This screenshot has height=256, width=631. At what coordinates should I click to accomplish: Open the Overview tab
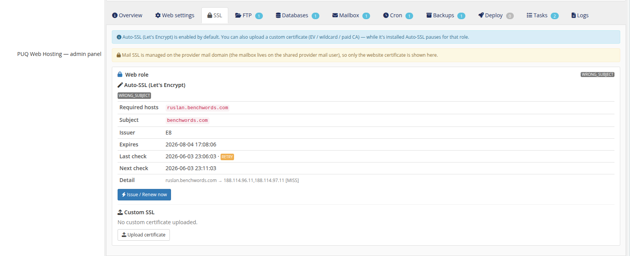tap(127, 15)
